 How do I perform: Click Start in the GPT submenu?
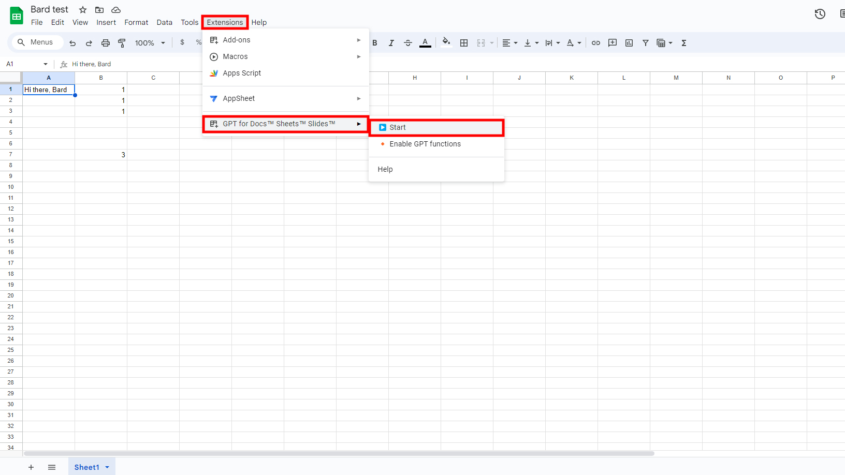436,127
